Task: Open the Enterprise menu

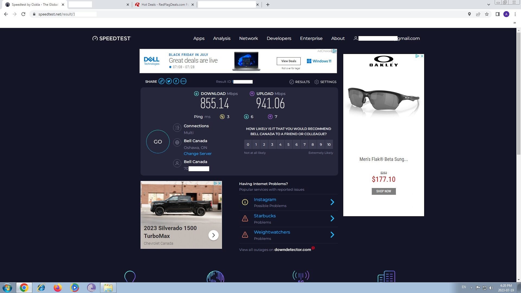Action: [311, 39]
